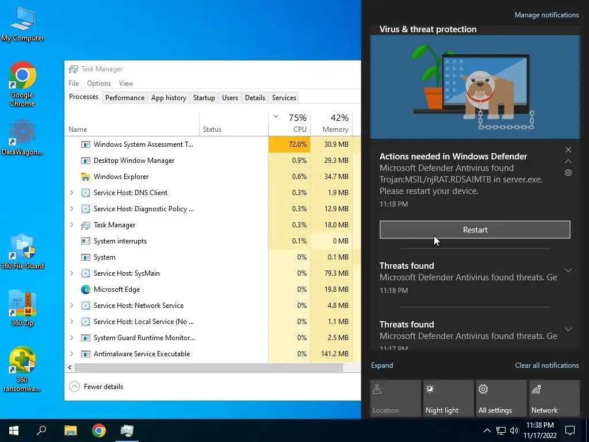Open the DataWagon desktop shortcut
This screenshot has height=442, width=589.
click(22, 137)
